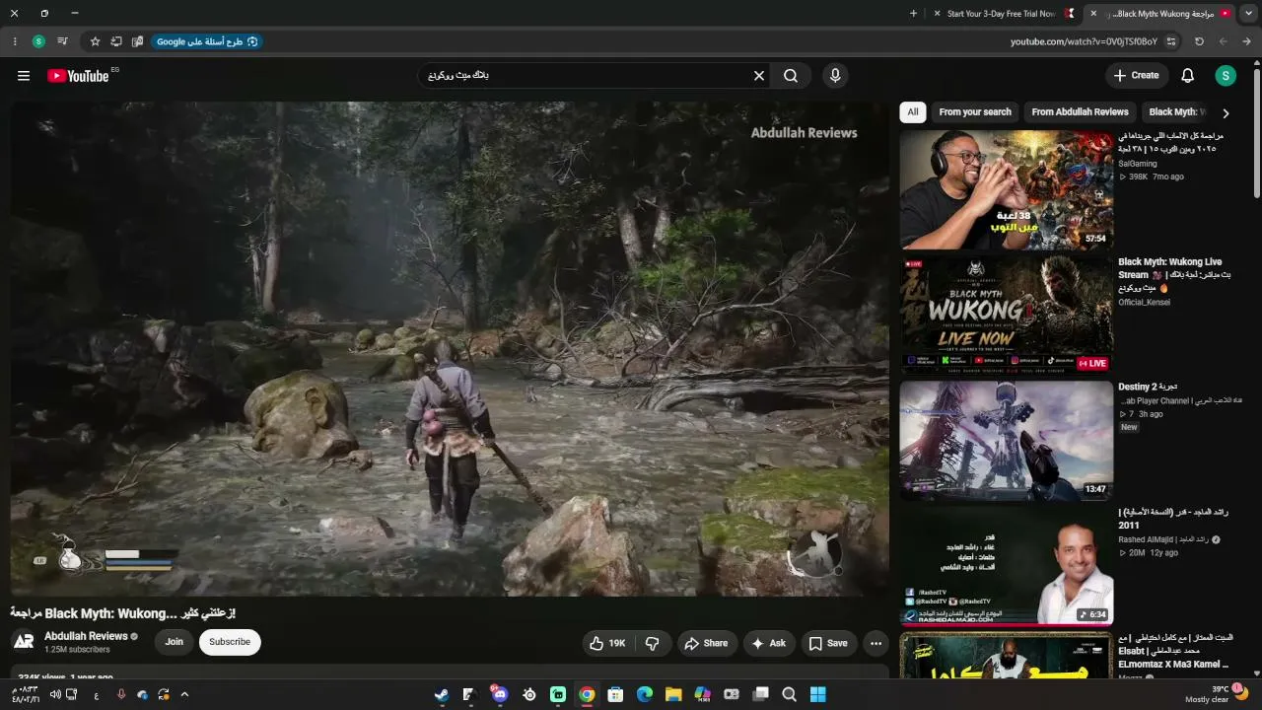Open the Destiny 2 13:47 video thumbnail
Screen dimensions: 1262x710
tap(1007, 441)
